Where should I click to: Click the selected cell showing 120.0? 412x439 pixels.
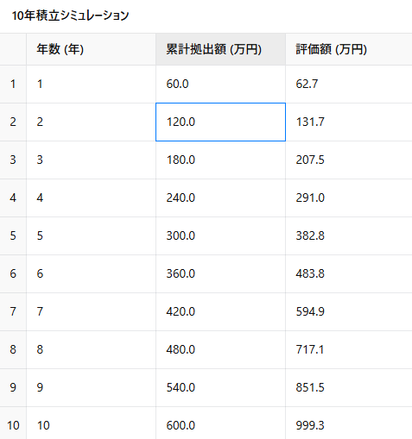(220, 122)
